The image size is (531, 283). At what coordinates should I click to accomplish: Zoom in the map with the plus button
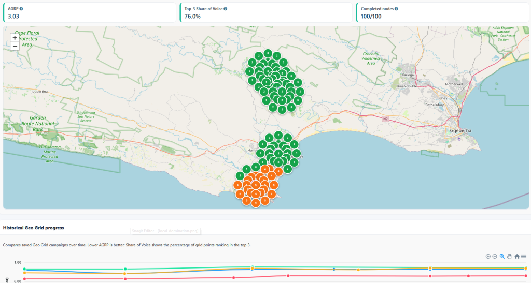(x=15, y=38)
